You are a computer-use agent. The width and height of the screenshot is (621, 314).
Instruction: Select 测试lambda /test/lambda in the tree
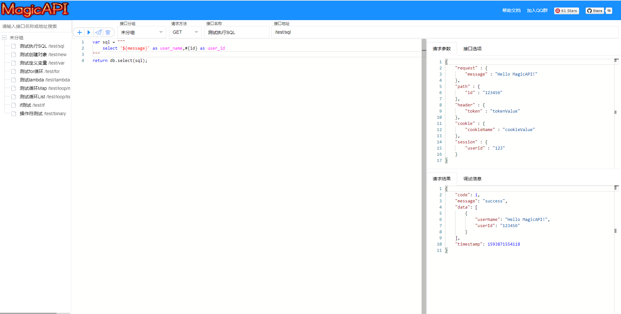[x=44, y=80]
